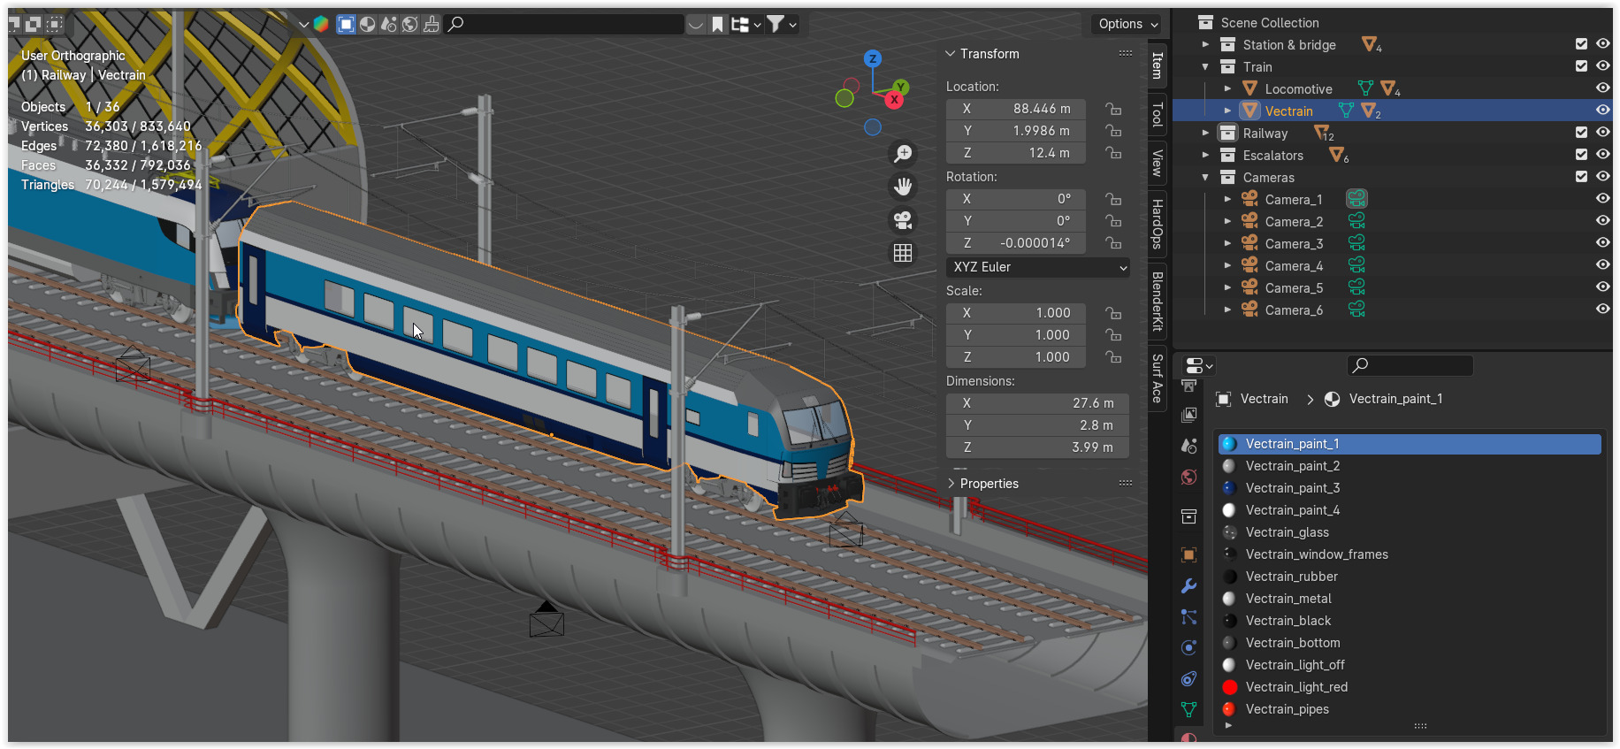Switch to the Surf Ace sidebar tab

tap(1157, 378)
